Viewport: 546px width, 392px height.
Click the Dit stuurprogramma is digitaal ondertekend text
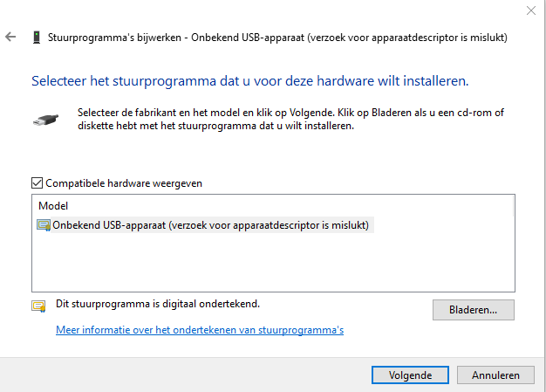tap(158, 304)
